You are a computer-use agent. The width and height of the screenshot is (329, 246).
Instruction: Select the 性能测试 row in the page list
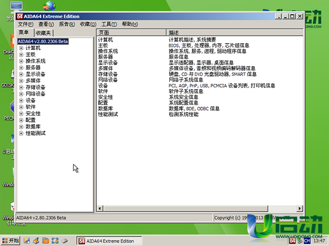point(108,114)
